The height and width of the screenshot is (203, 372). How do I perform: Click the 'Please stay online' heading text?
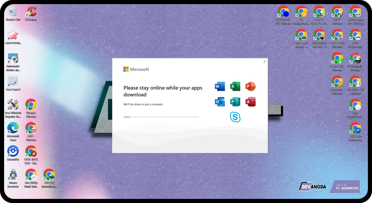[x=163, y=91]
